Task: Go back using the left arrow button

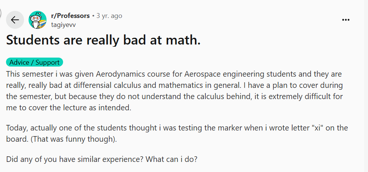Action: click(15, 20)
